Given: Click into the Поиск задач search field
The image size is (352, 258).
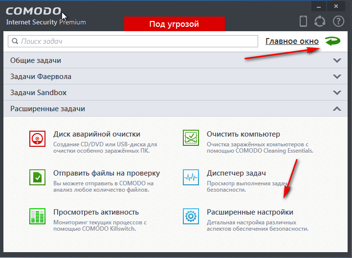Looking at the screenshot, I should point(133,41).
